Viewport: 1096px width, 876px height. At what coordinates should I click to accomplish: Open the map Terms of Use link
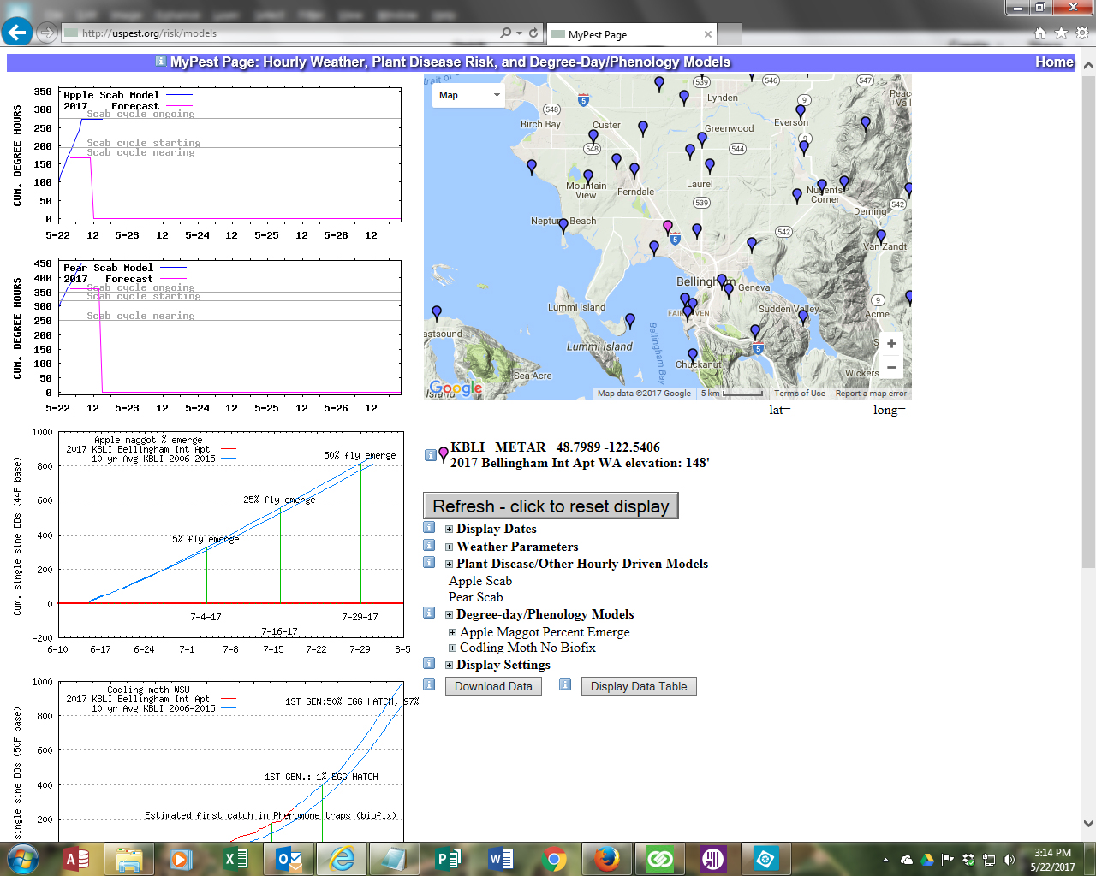point(800,394)
